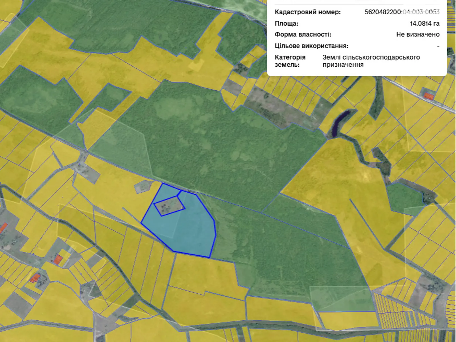Click the red building parcel in the lower-left village
Screen dimensions: 456x342
(58, 259)
